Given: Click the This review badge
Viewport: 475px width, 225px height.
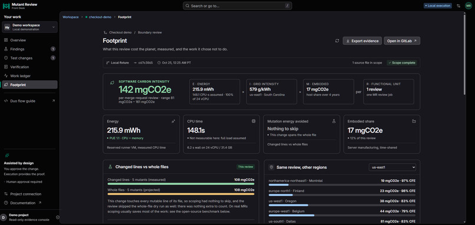Looking at the screenshot, I should [246, 167].
